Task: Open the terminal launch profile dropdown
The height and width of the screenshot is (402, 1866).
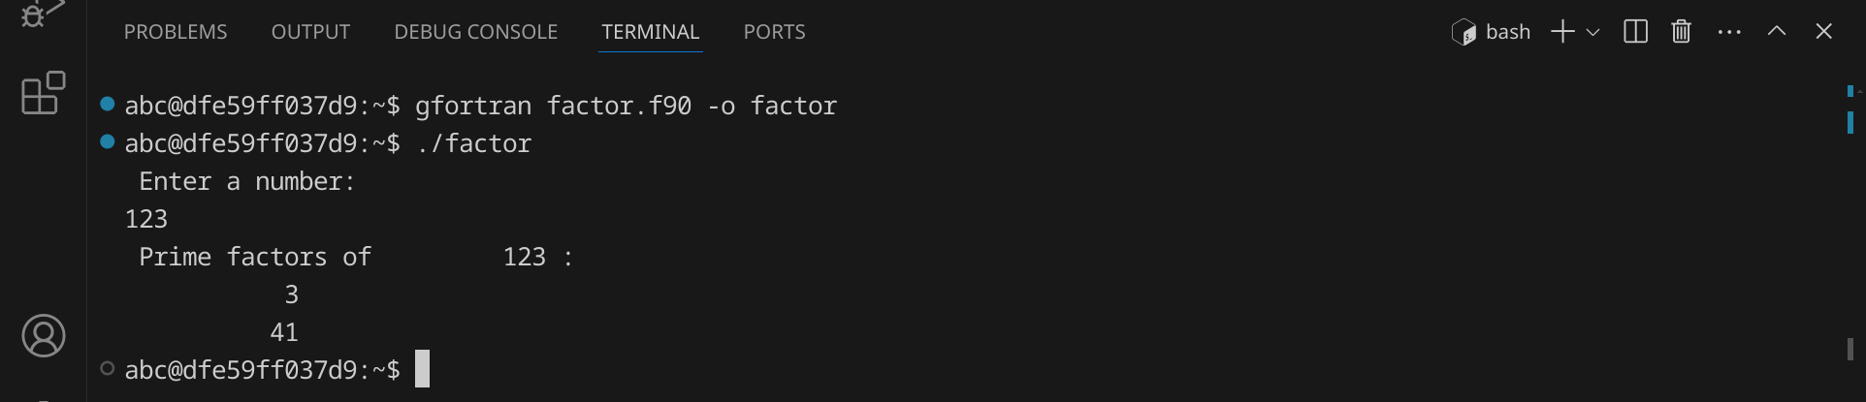Action: point(1593,32)
